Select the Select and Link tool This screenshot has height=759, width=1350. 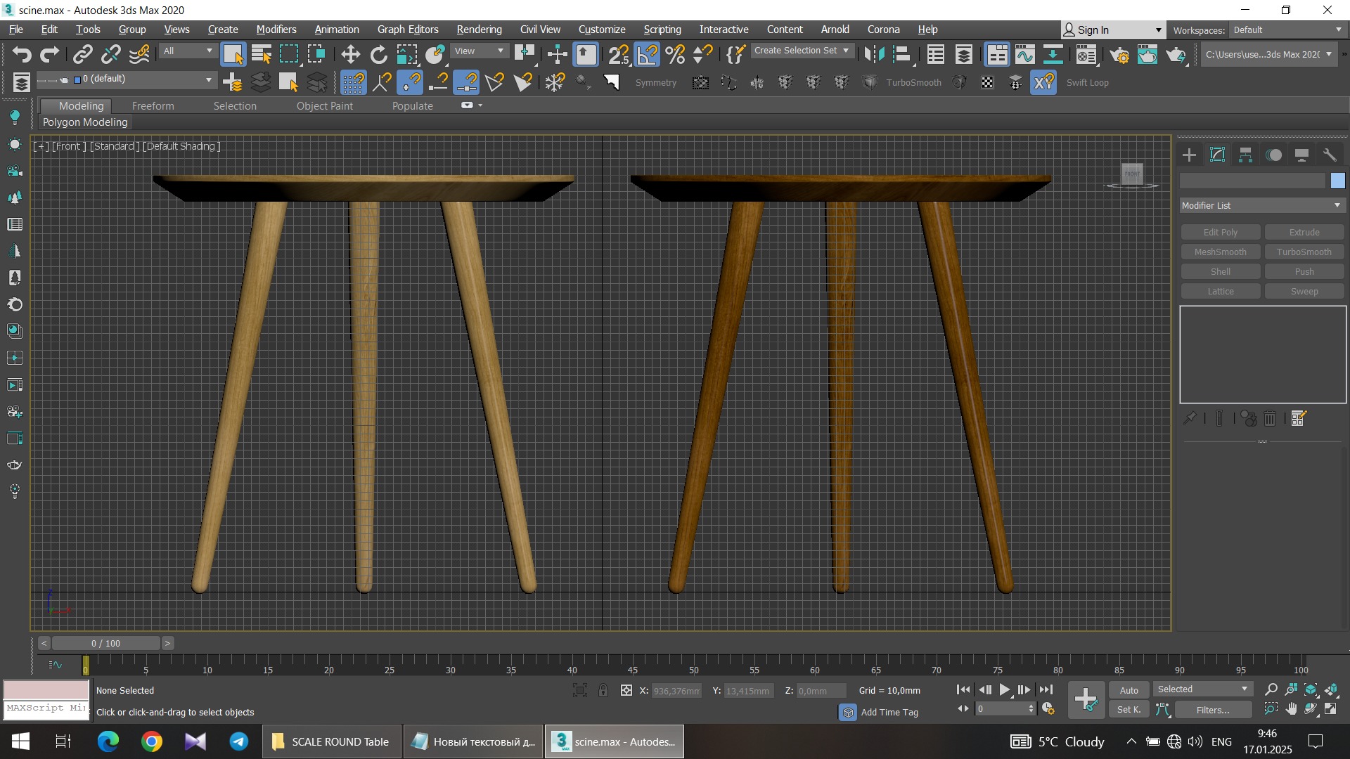click(83, 54)
